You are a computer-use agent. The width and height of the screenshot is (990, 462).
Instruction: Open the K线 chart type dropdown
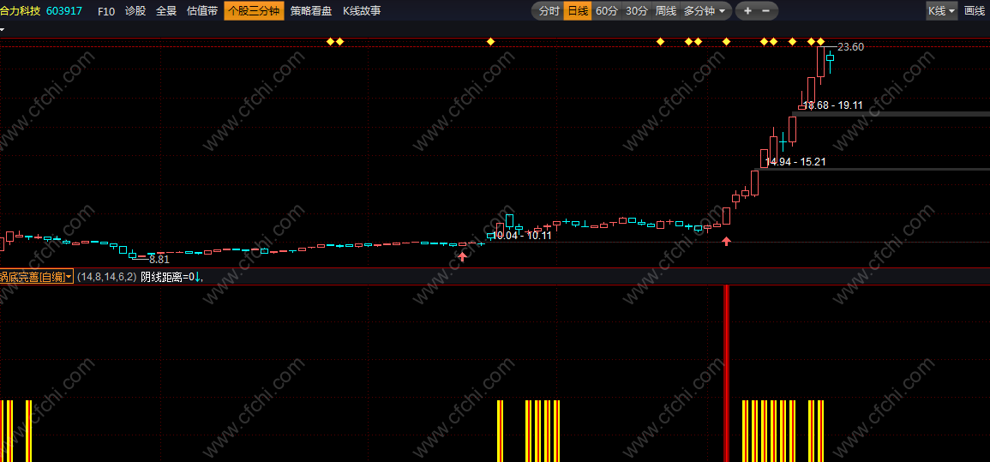tap(941, 11)
